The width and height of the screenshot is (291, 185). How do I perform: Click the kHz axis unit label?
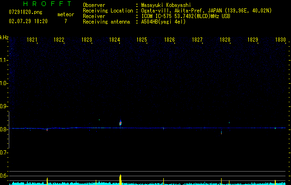coord(4,37)
